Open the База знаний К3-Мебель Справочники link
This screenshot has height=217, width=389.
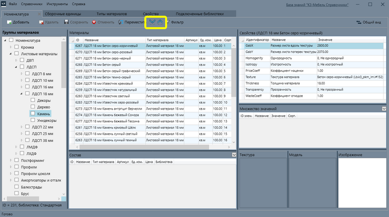tap(317, 4)
